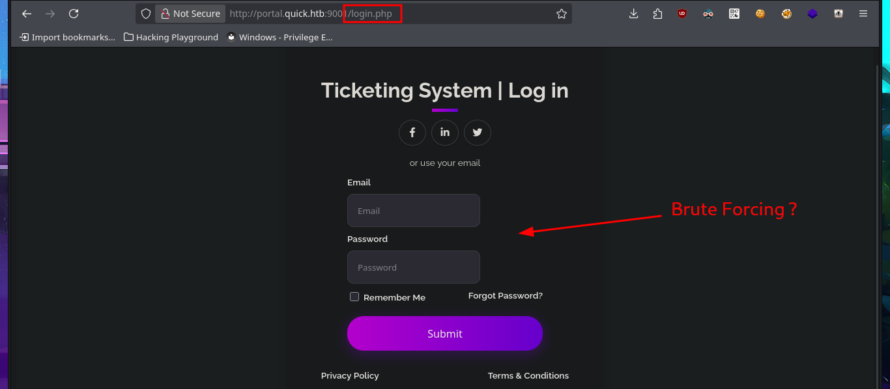The image size is (890, 389).
Task: Click the cookie editor extension icon
Action: 760,14
